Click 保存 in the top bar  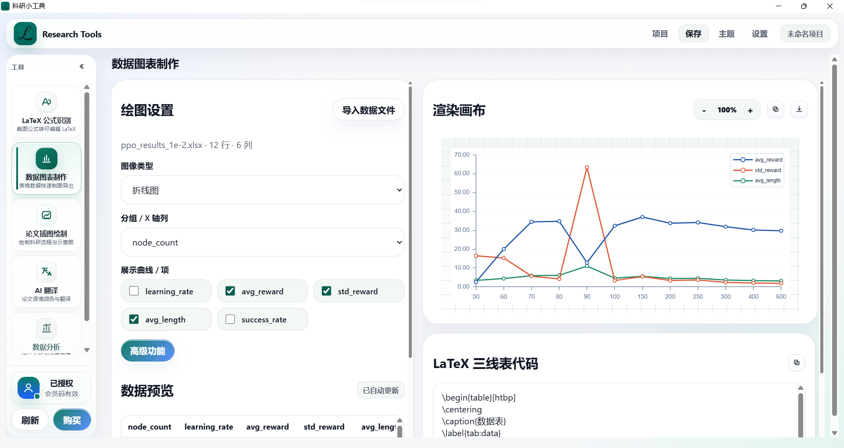(693, 34)
